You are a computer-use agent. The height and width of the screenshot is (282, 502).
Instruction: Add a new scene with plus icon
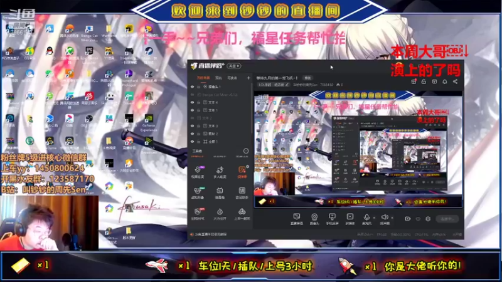pyautogui.click(x=248, y=78)
